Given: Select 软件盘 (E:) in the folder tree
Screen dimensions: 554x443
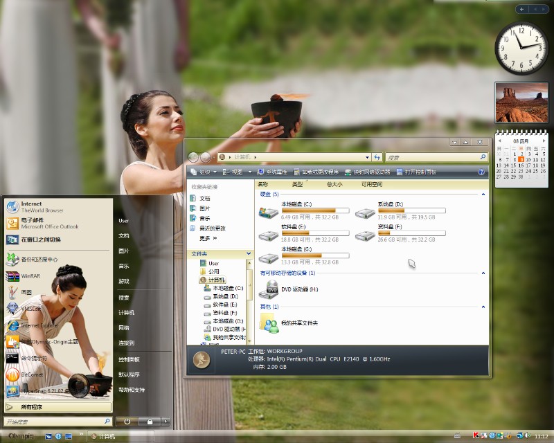Looking at the screenshot, I should 221,305.
